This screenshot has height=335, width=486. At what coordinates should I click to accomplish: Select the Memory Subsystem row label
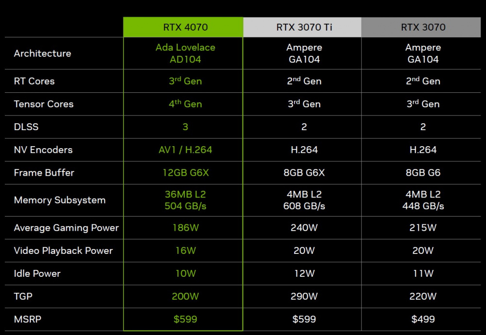click(60, 200)
